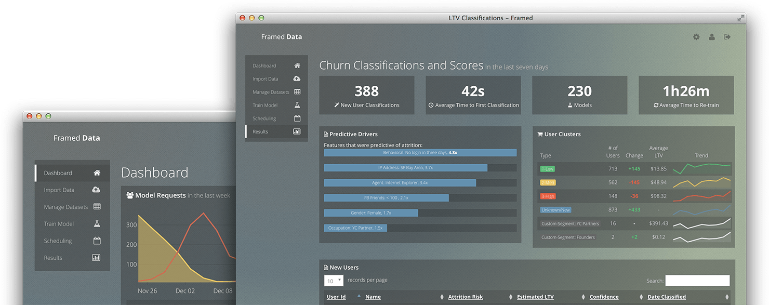Click the people icon beside Model Requests
The image size is (769, 305).
(x=130, y=195)
